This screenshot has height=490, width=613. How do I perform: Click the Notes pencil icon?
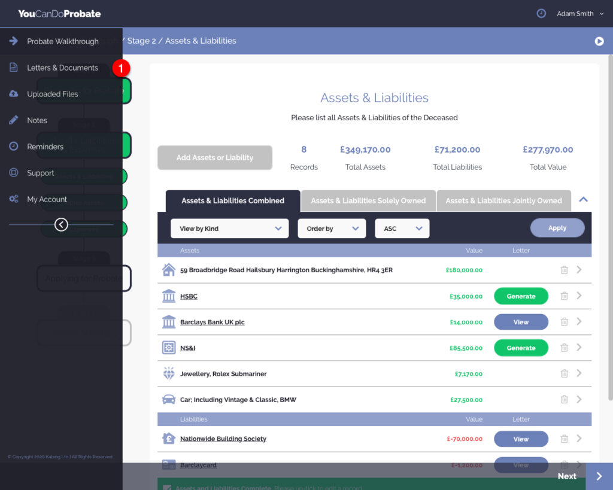(14, 120)
